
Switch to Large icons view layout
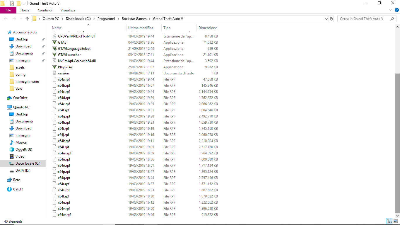coord(396,221)
